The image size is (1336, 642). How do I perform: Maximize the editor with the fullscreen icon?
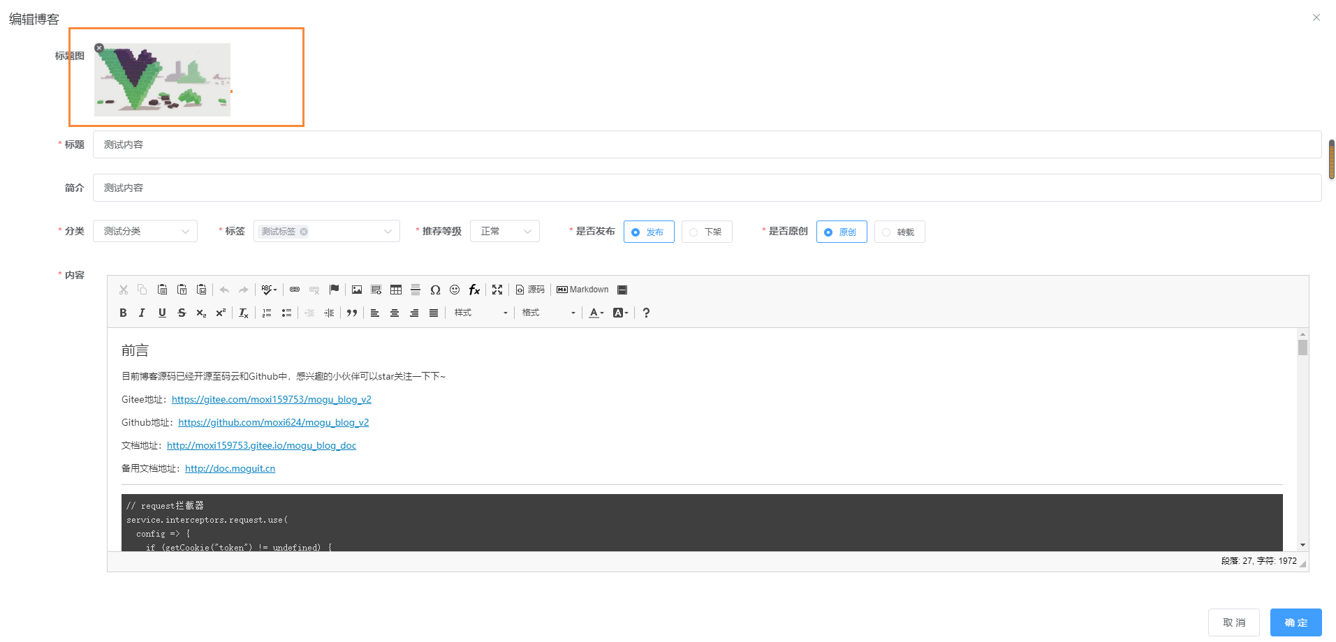pos(497,290)
